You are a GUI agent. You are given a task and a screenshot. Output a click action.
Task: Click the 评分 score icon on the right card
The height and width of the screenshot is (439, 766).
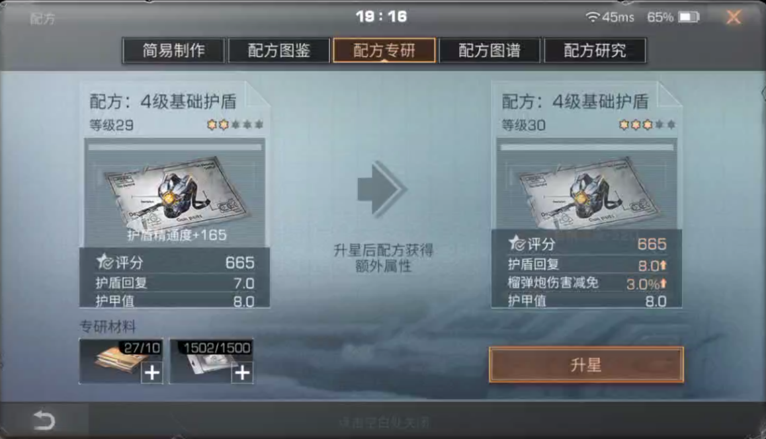[x=517, y=243]
